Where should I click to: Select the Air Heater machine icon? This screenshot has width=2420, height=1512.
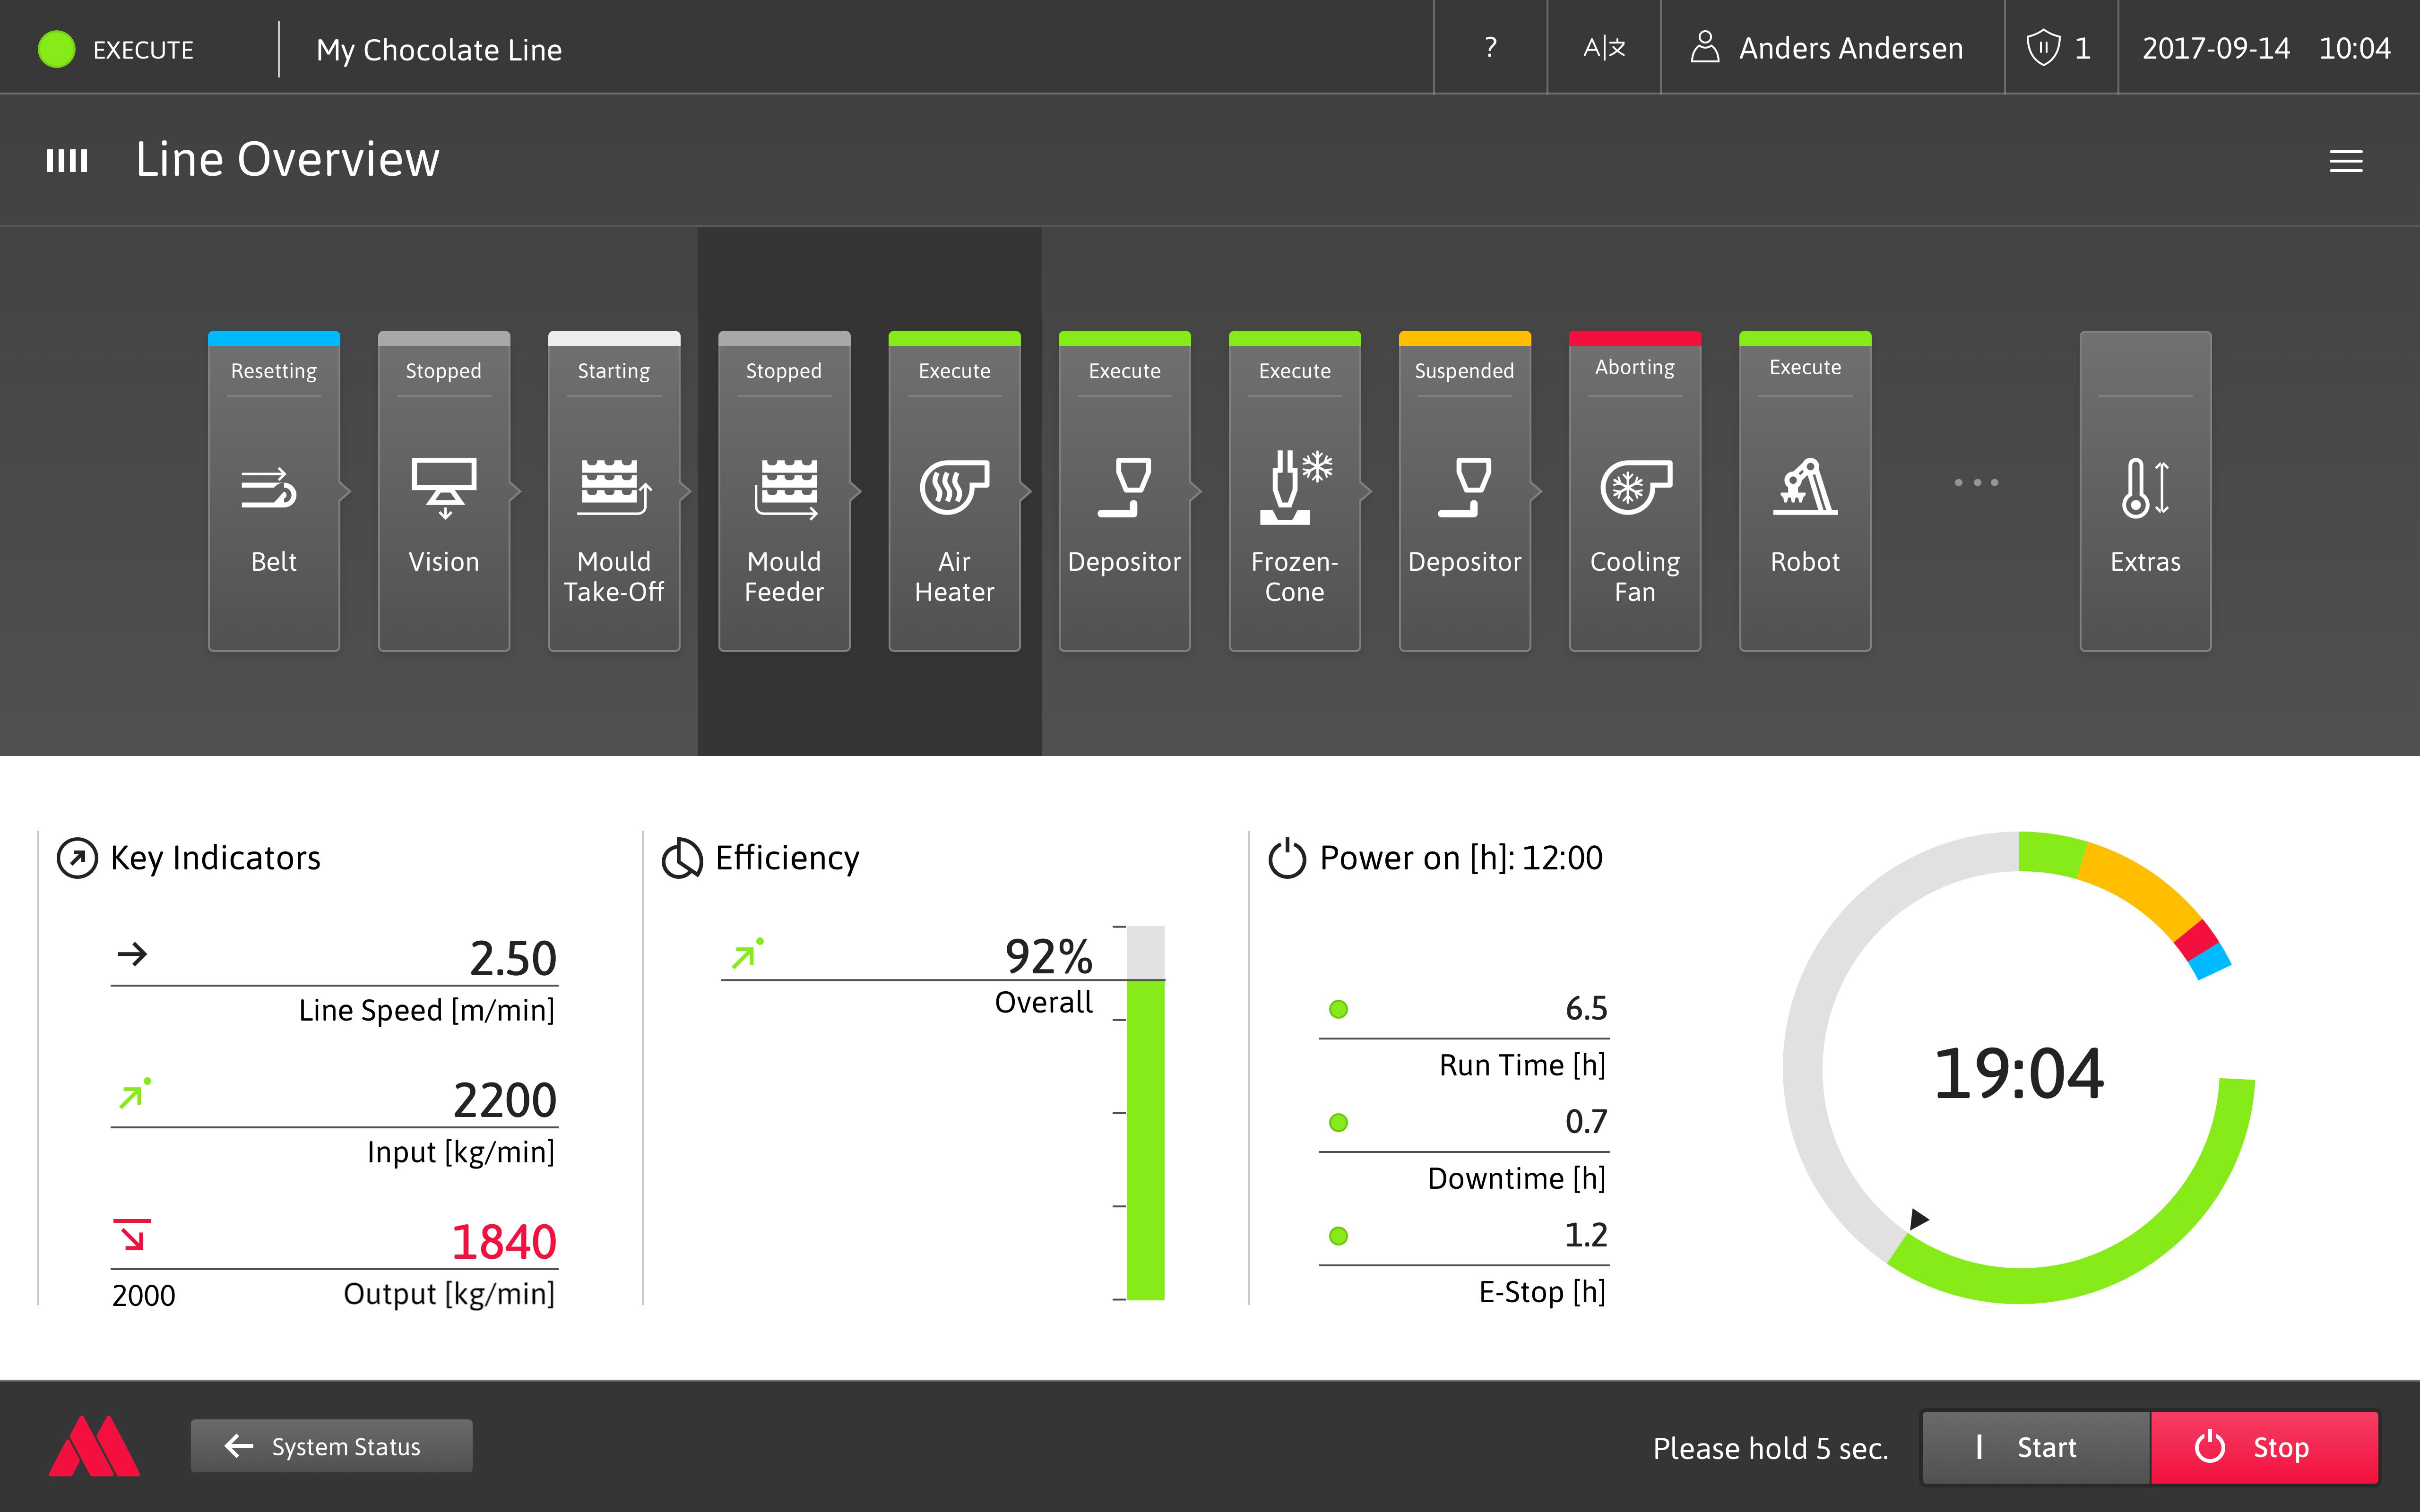[953, 490]
